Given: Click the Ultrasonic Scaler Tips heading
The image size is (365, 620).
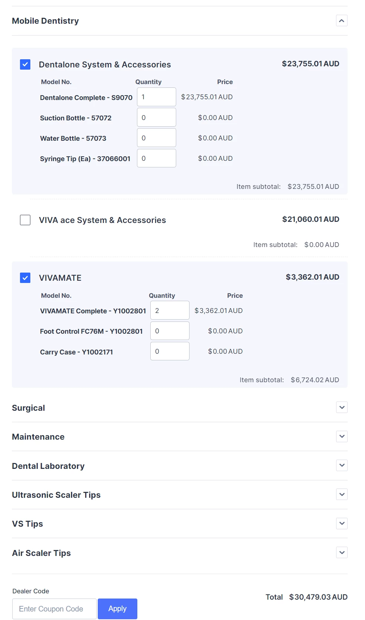Looking at the screenshot, I should click(56, 495).
